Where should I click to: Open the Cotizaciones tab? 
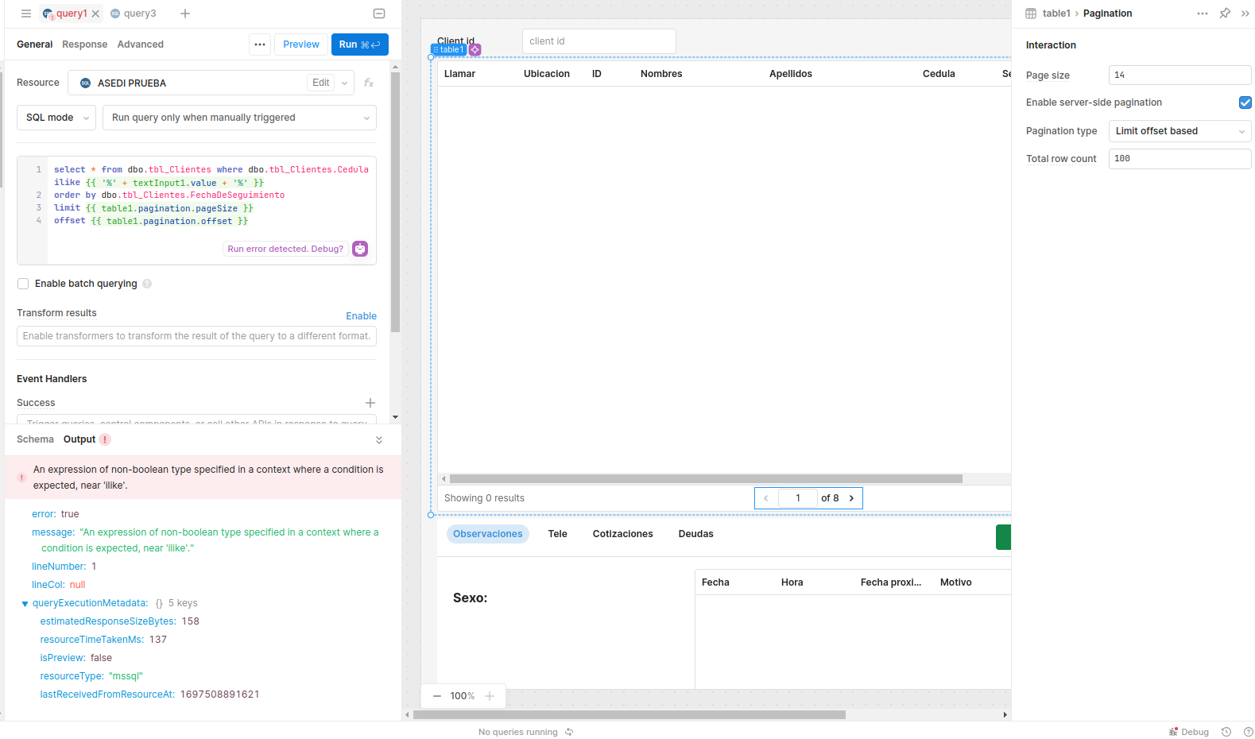click(x=623, y=534)
